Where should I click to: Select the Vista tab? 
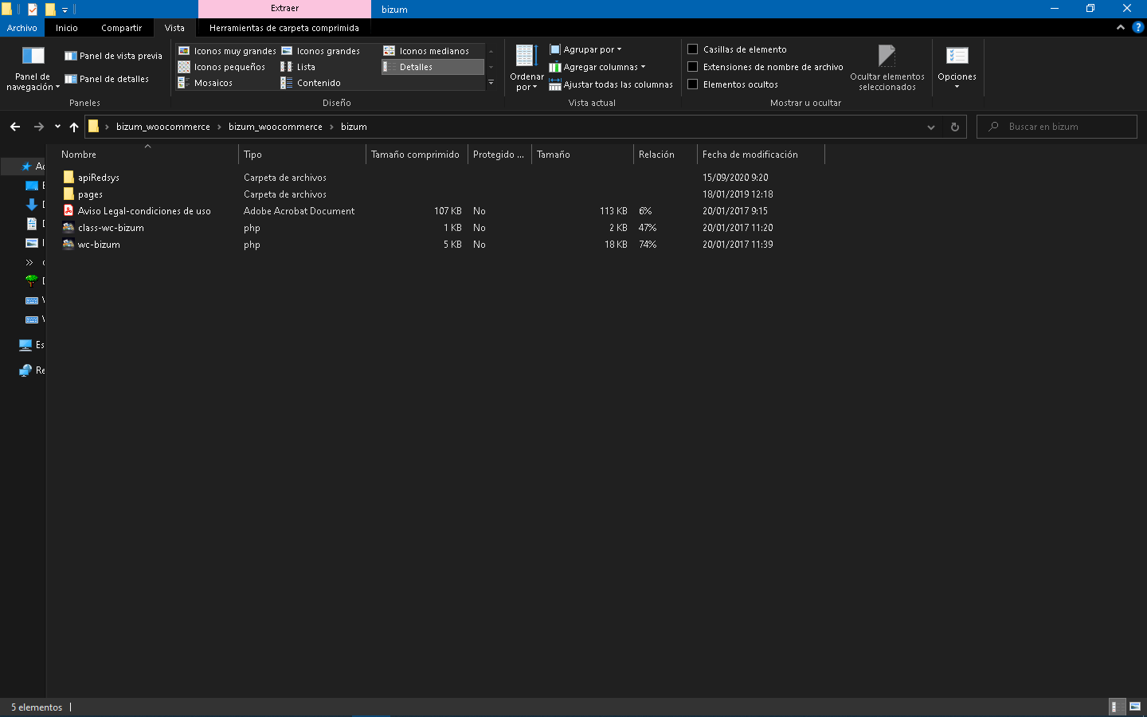tap(174, 28)
